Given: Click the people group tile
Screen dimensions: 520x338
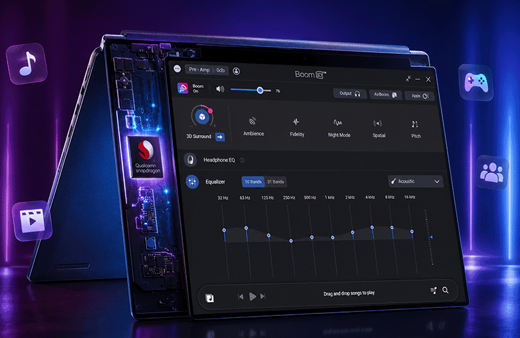Looking at the screenshot, I should (x=492, y=172).
